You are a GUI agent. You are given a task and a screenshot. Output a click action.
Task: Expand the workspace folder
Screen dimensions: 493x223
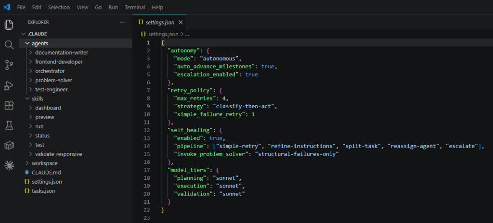27,163
